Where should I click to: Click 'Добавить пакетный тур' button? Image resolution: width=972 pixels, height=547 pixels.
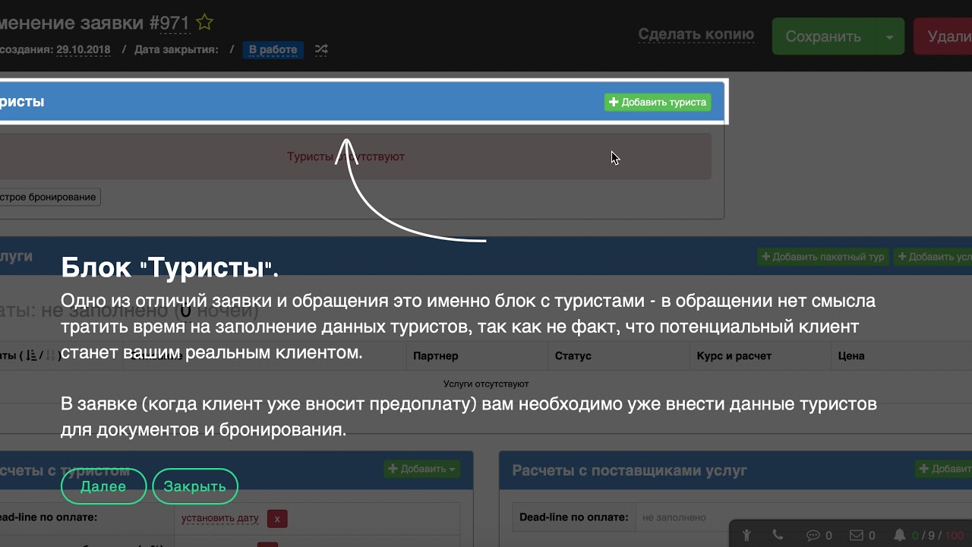(x=823, y=257)
